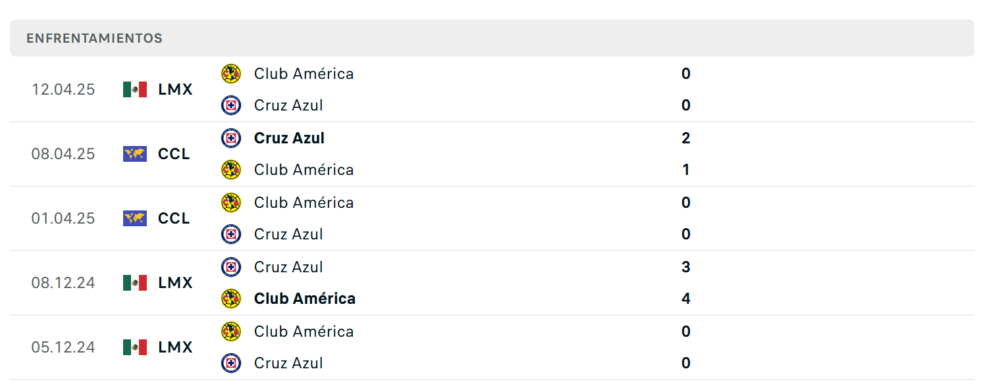
Task: Click the 05.12.24 match date
Action: 63,347
